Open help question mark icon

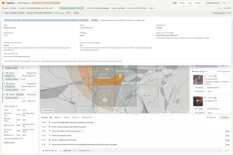tap(229, 3)
